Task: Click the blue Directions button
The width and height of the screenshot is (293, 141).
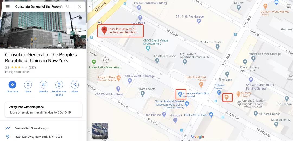Action: tap(12, 85)
